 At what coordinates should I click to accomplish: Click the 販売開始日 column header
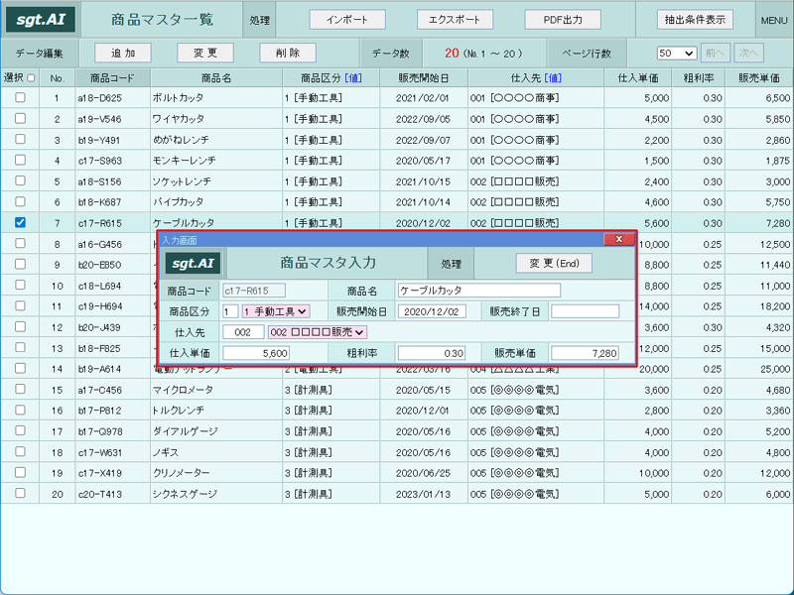coord(424,78)
